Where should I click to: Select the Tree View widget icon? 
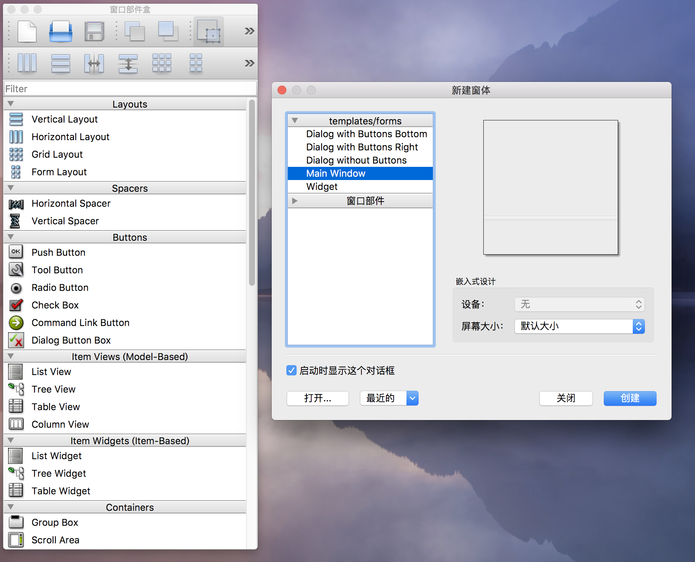click(x=16, y=389)
